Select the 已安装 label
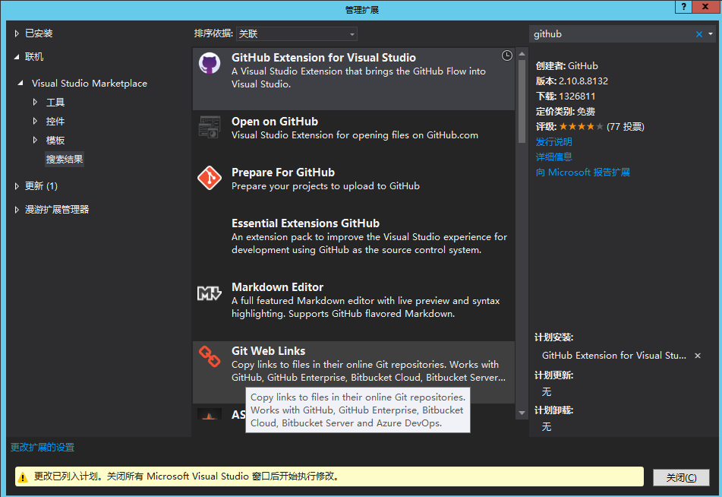The image size is (722, 497). click(39, 33)
